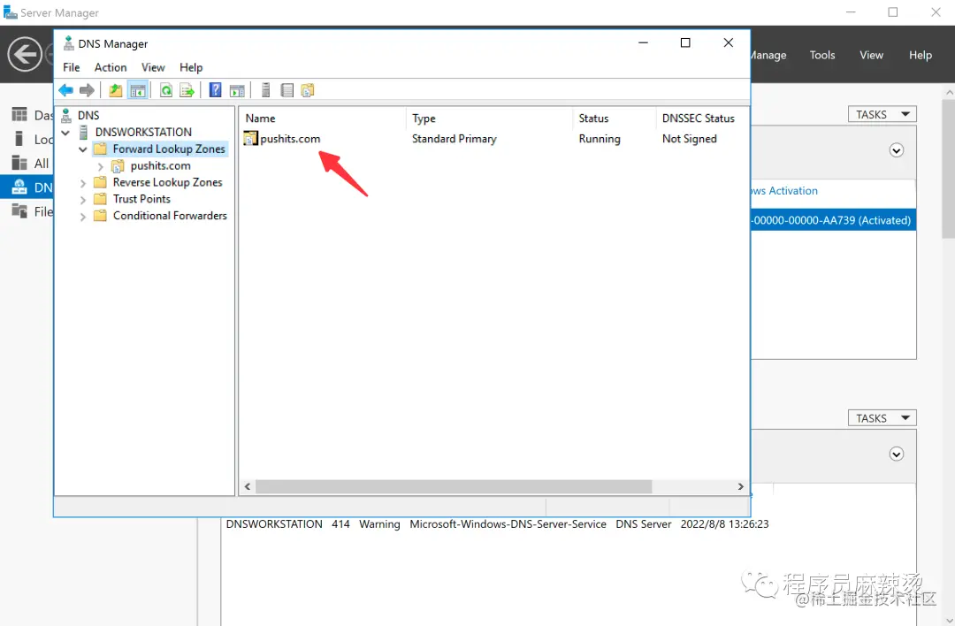955x626 pixels.
Task: Expand the Conditional Forwarders node
Action: point(83,216)
